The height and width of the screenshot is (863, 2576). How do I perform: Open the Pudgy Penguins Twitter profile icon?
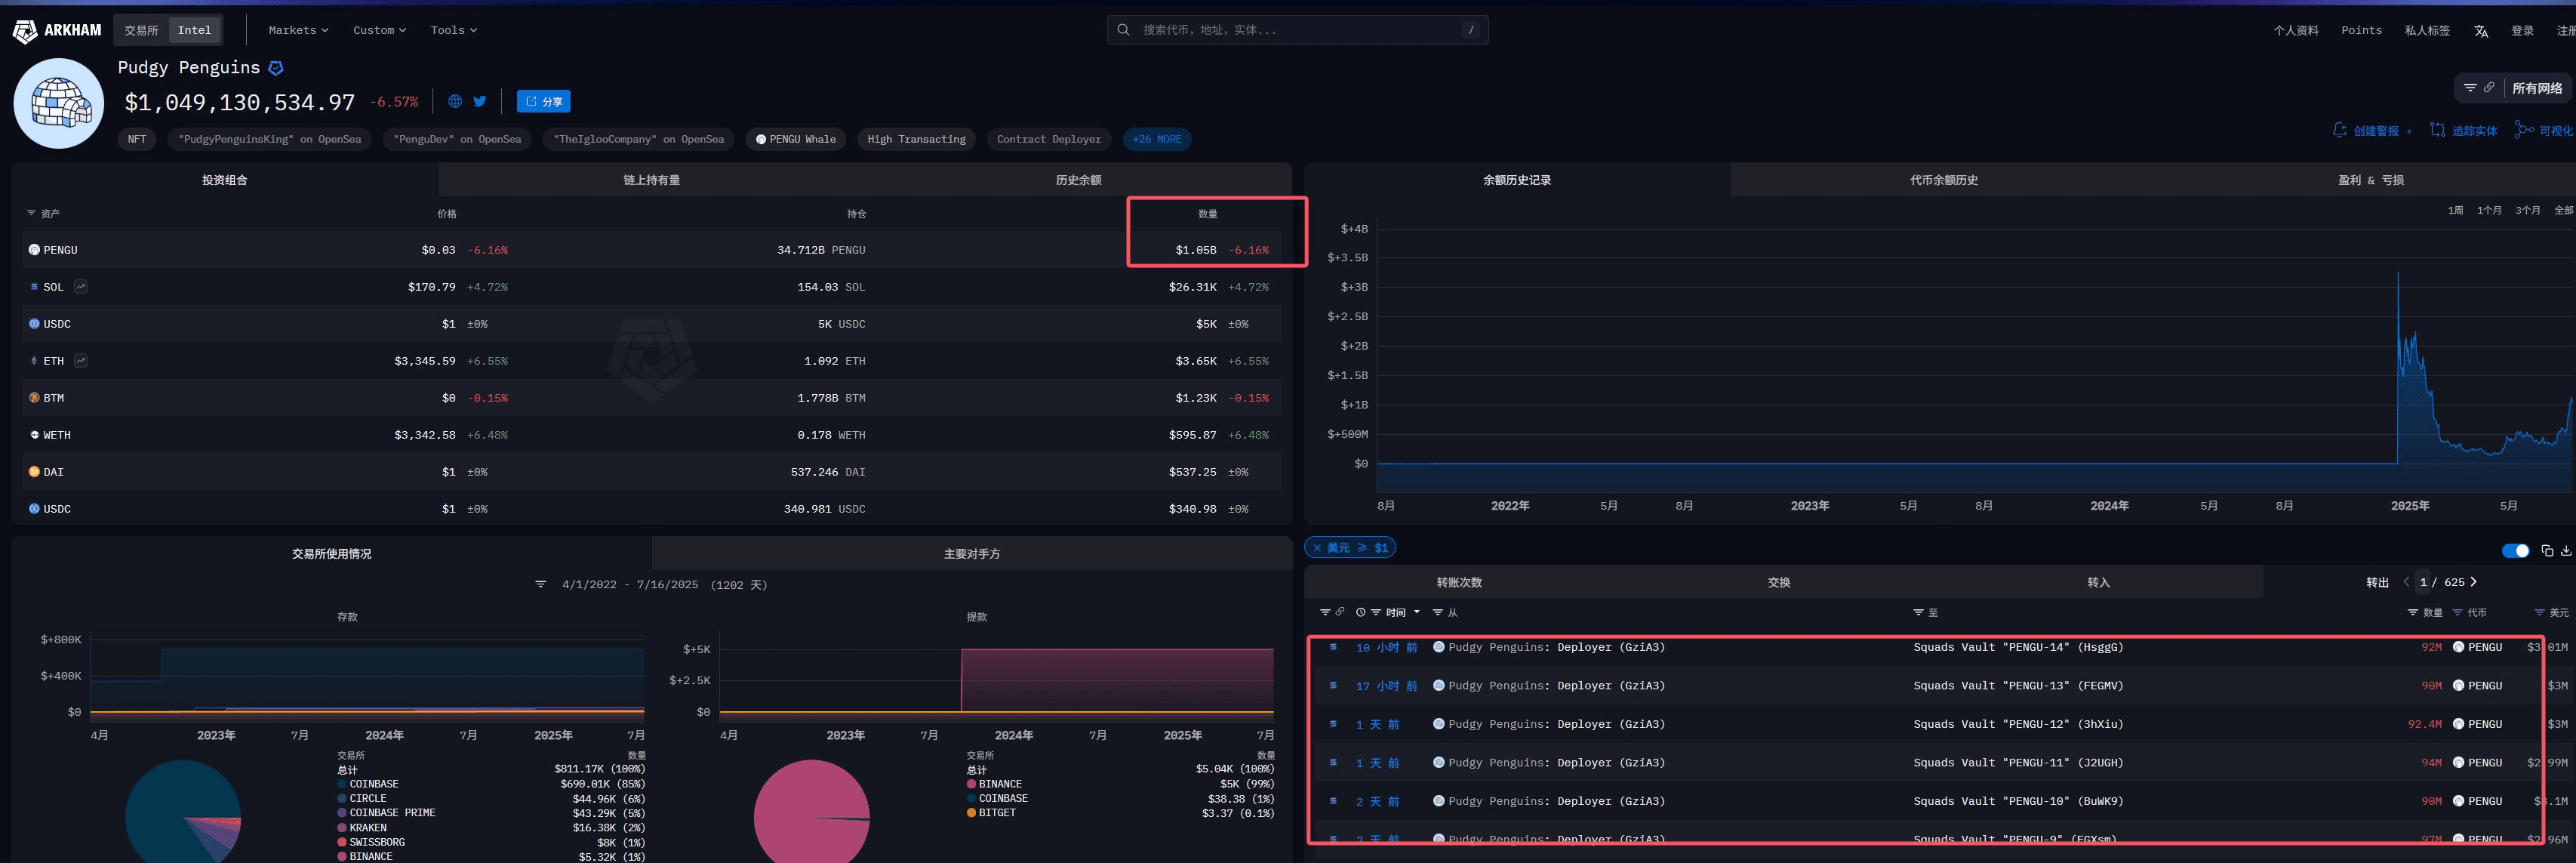[480, 101]
